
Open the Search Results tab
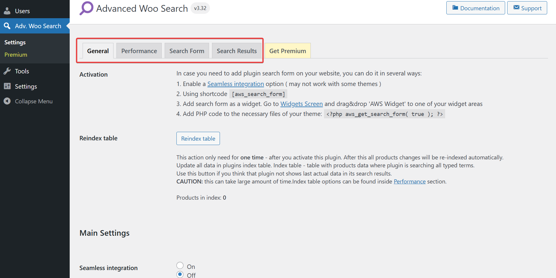click(237, 51)
